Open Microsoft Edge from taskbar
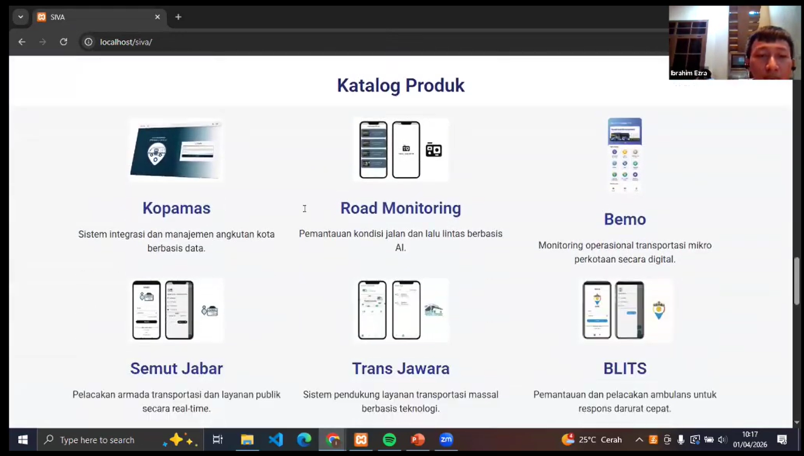The image size is (804, 456). coord(304,440)
